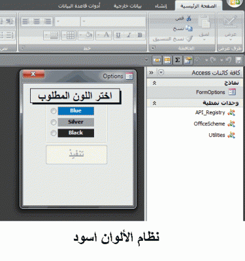Open the font (خط) group dialog launcher
Viewport: 245px width, 261px height.
pos(23,48)
